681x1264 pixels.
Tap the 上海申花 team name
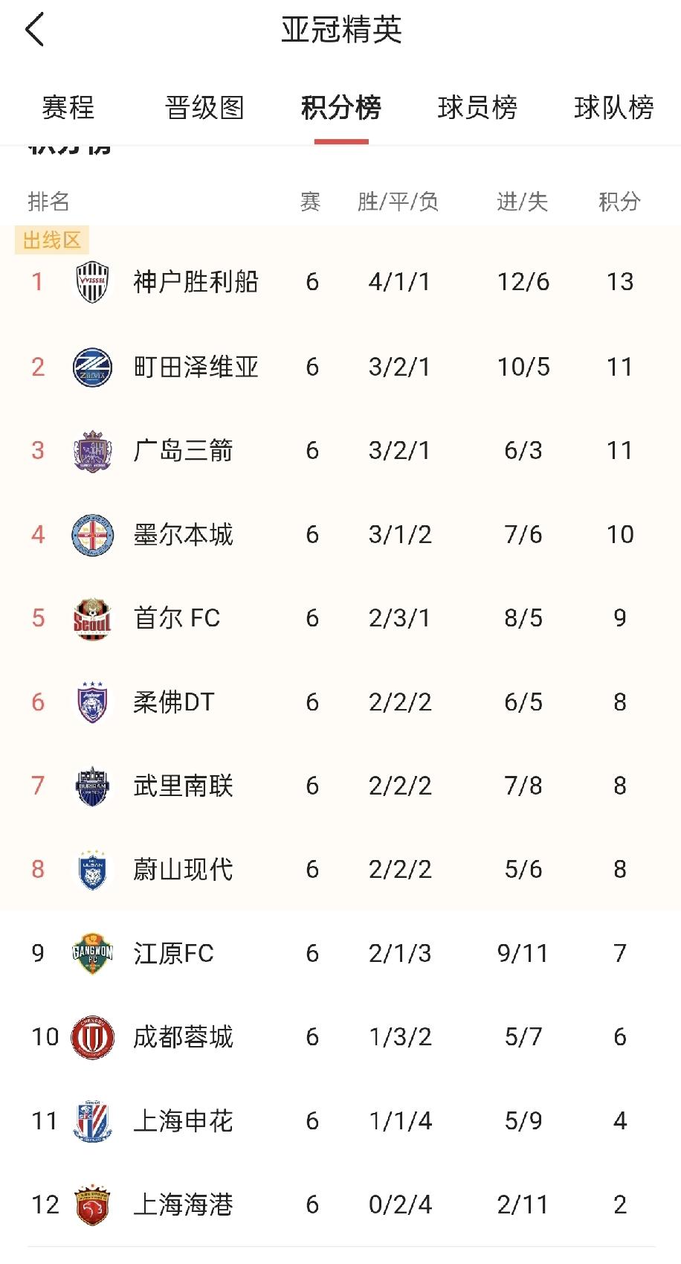(183, 1121)
